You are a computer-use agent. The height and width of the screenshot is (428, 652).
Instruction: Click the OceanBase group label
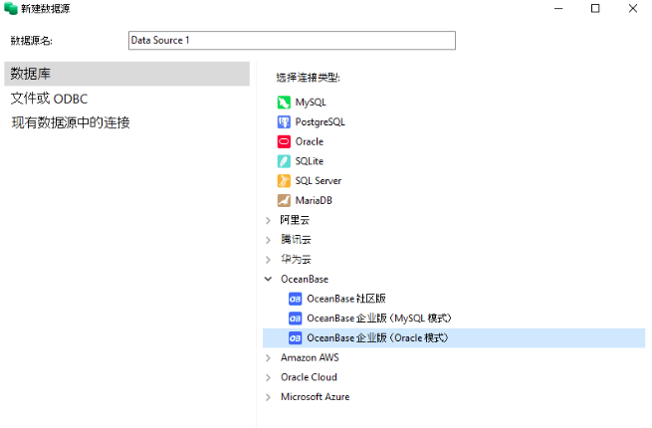pyautogui.click(x=305, y=279)
